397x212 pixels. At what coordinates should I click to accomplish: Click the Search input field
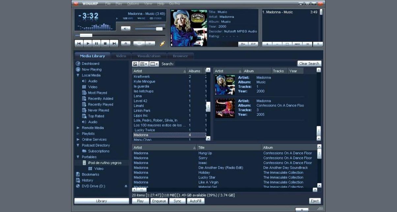(235, 64)
